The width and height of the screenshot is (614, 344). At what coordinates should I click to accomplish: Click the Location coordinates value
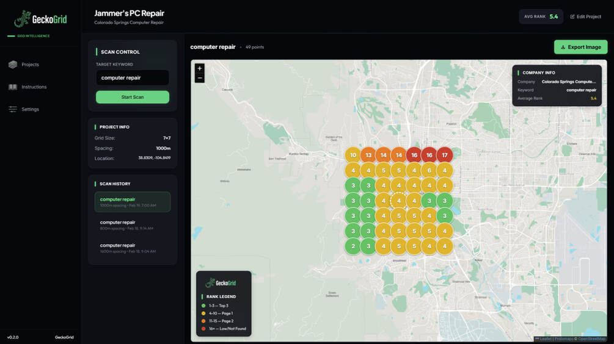pos(155,158)
